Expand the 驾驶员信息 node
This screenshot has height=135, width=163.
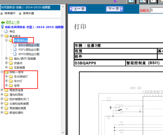pos(2,90)
